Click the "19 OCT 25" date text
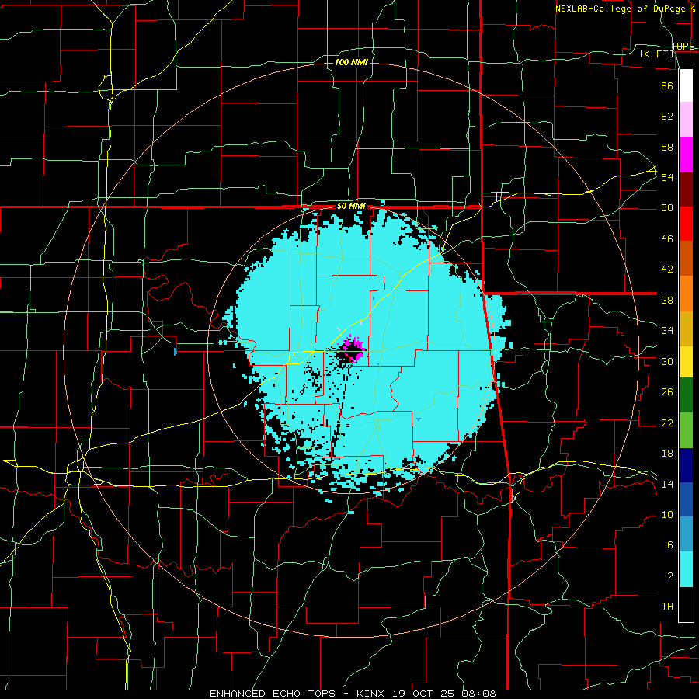This screenshot has width=699, height=699. click(x=422, y=694)
